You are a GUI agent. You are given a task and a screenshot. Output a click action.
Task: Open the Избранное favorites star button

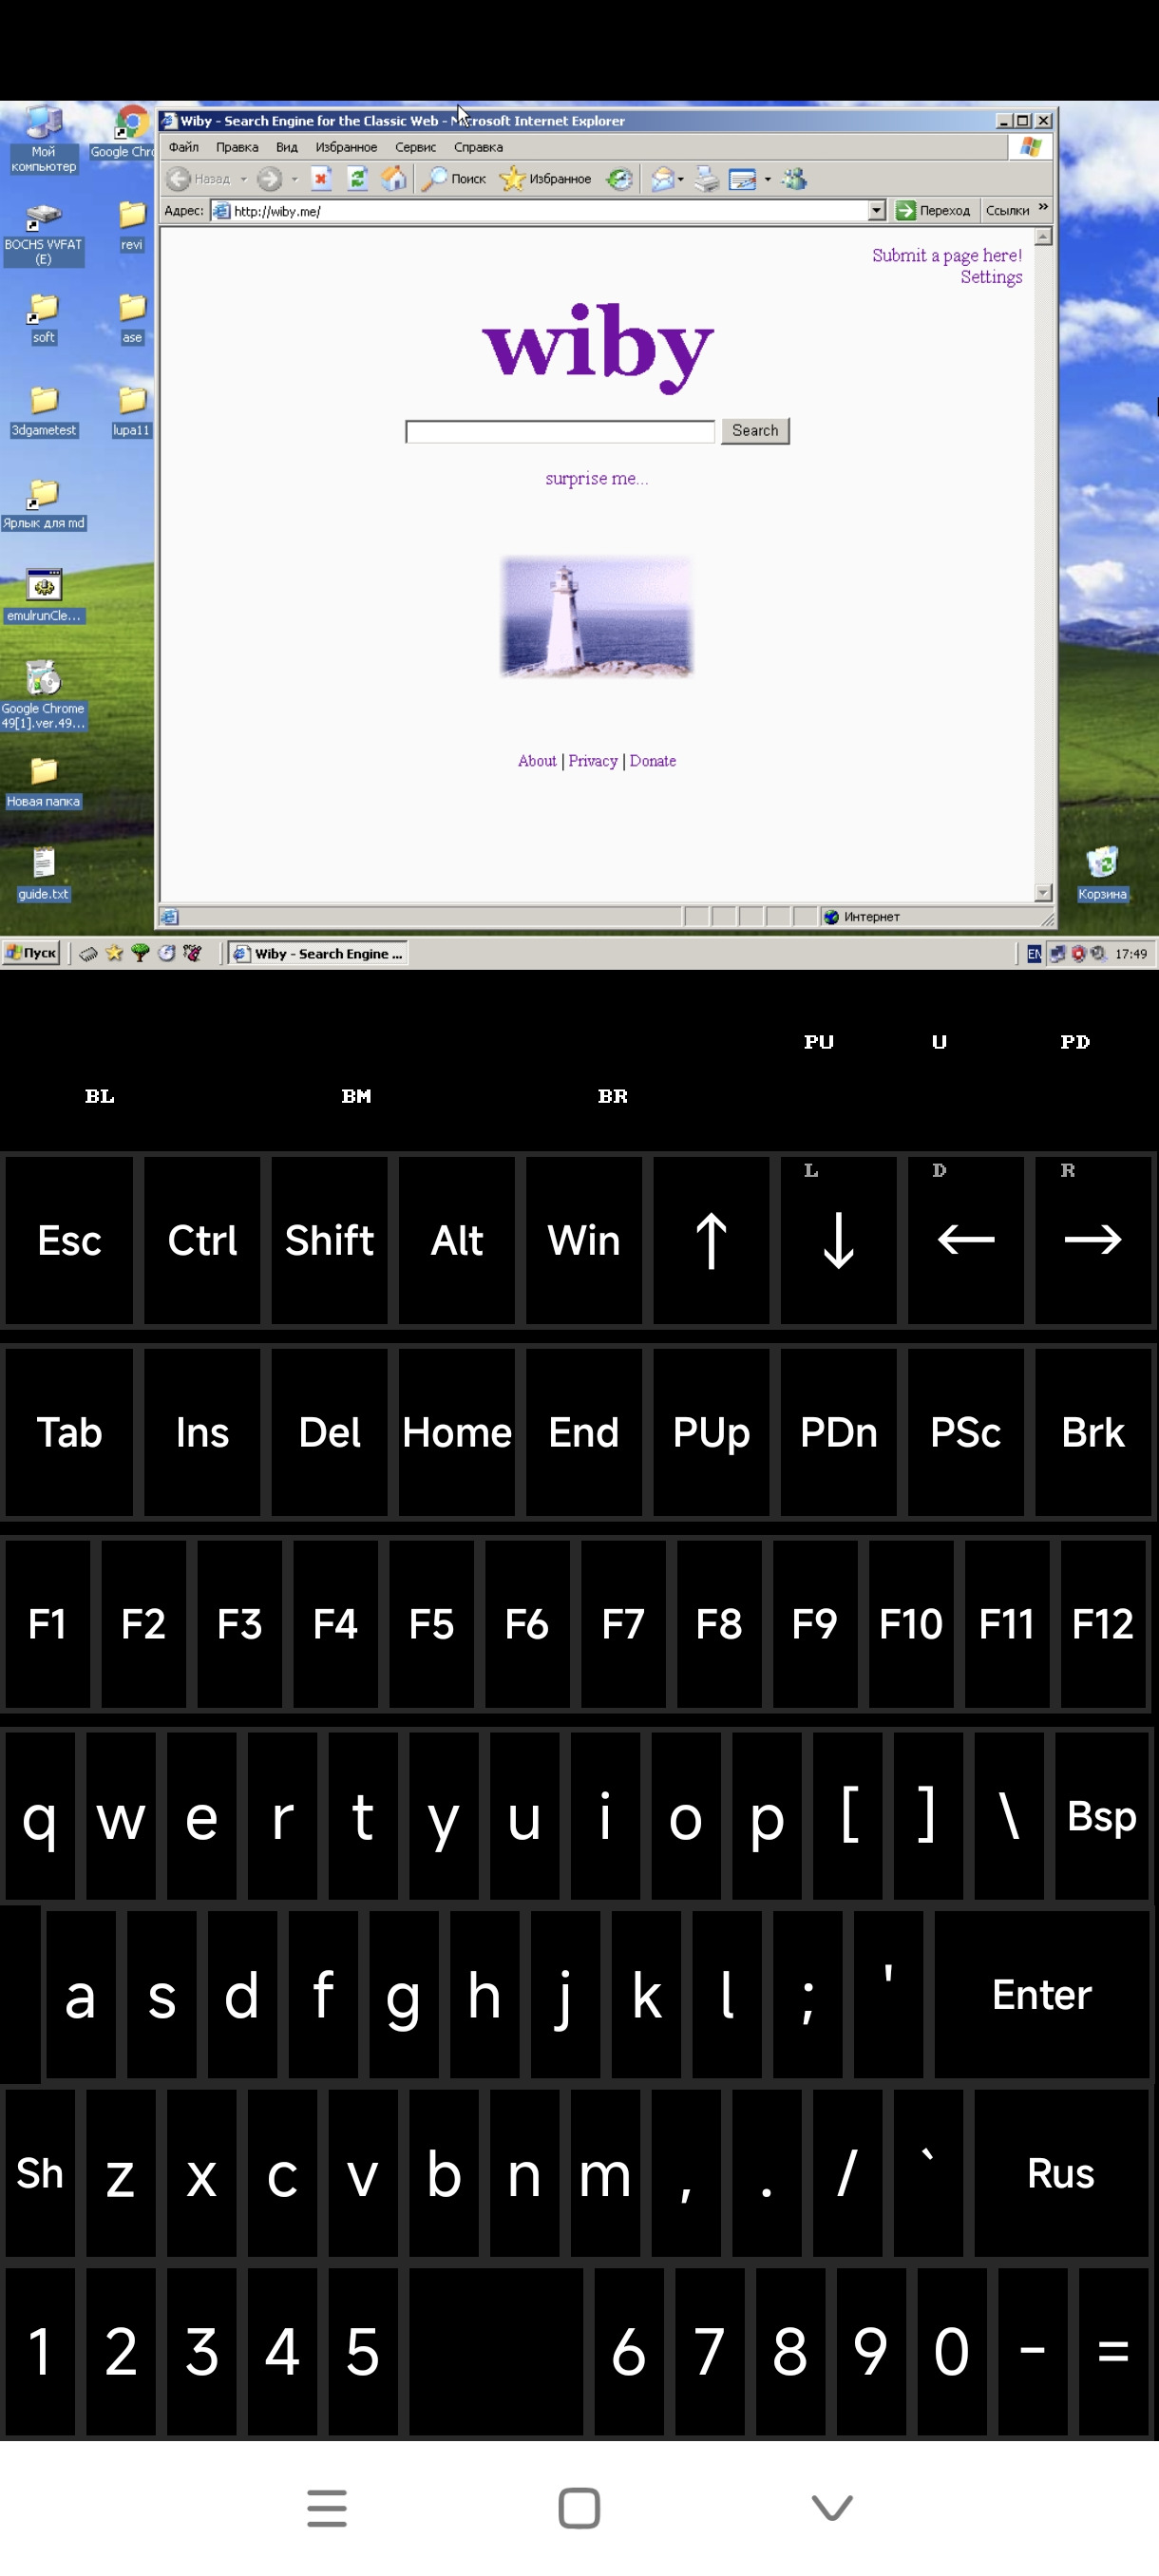546,179
